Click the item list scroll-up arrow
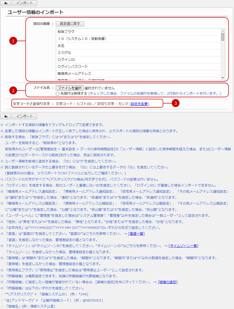 [223, 31]
